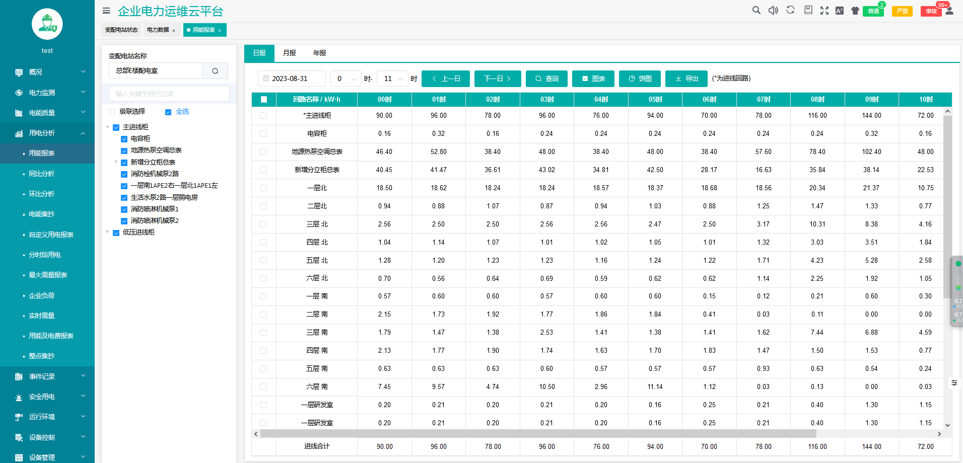Viewport: 963px width, 463px height.
Task: Open the 变配电站状态 page tab
Action: coord(121,30)
